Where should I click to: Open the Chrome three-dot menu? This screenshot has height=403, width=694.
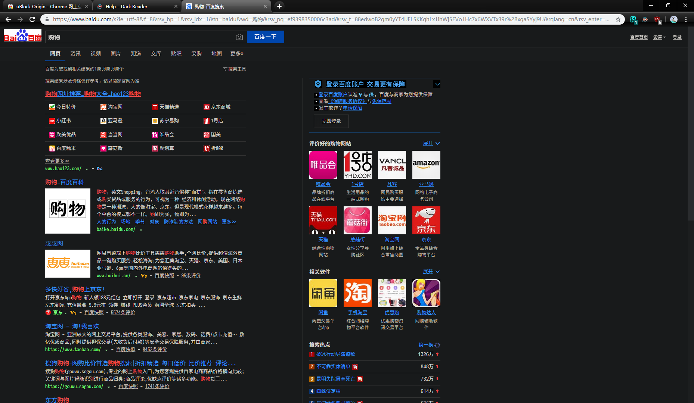tap(686, 19)
